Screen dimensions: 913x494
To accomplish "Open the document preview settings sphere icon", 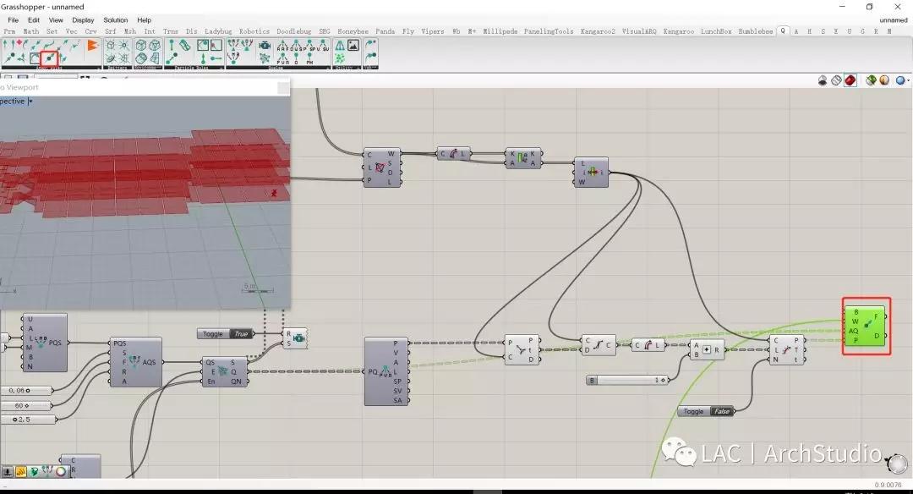I will coord(884,80).
